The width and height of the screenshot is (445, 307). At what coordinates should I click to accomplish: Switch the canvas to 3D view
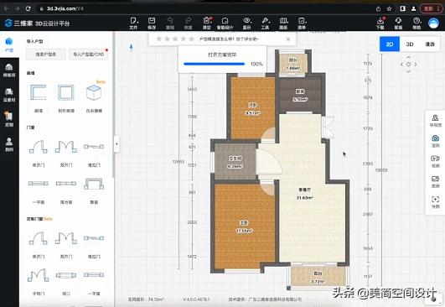click(x=409, y=44)
